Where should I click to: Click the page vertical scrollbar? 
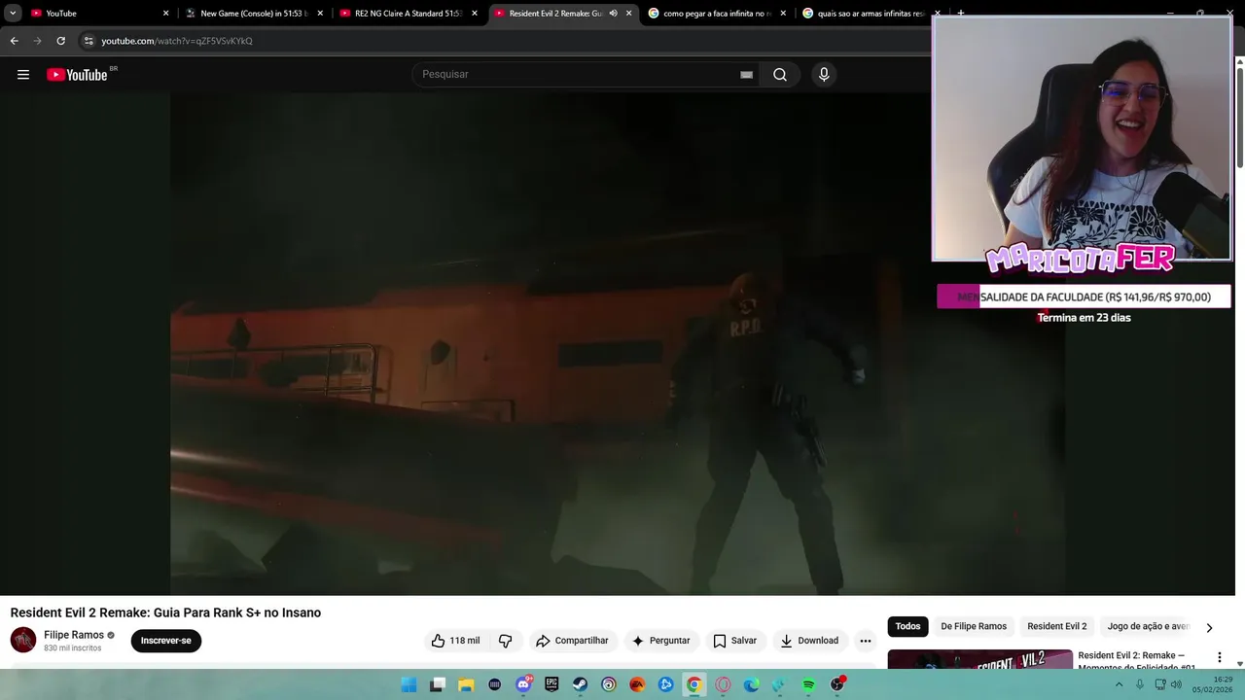click(1240, 117)
